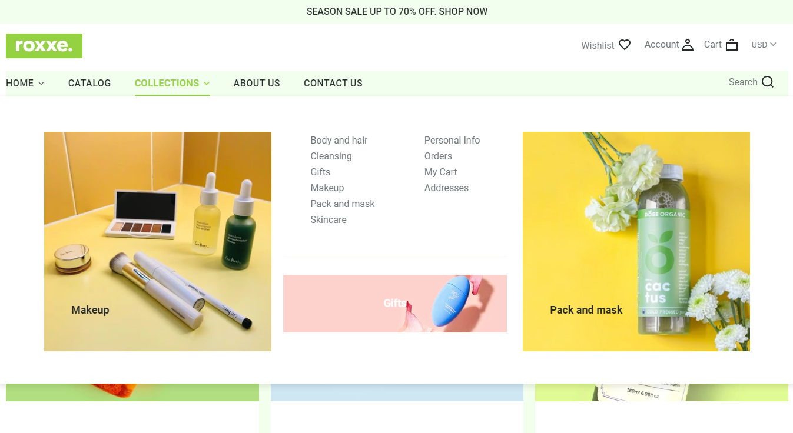The width and height of the screenshot is (793, 433).
Task: Open the Cart bag icon
Action: point(732,45)
